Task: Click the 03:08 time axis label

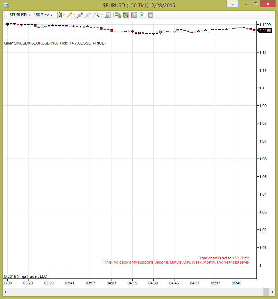Action: pyautogui.click(x=7, y=283)
